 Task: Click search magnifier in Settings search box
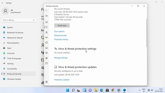pos(34,20)
